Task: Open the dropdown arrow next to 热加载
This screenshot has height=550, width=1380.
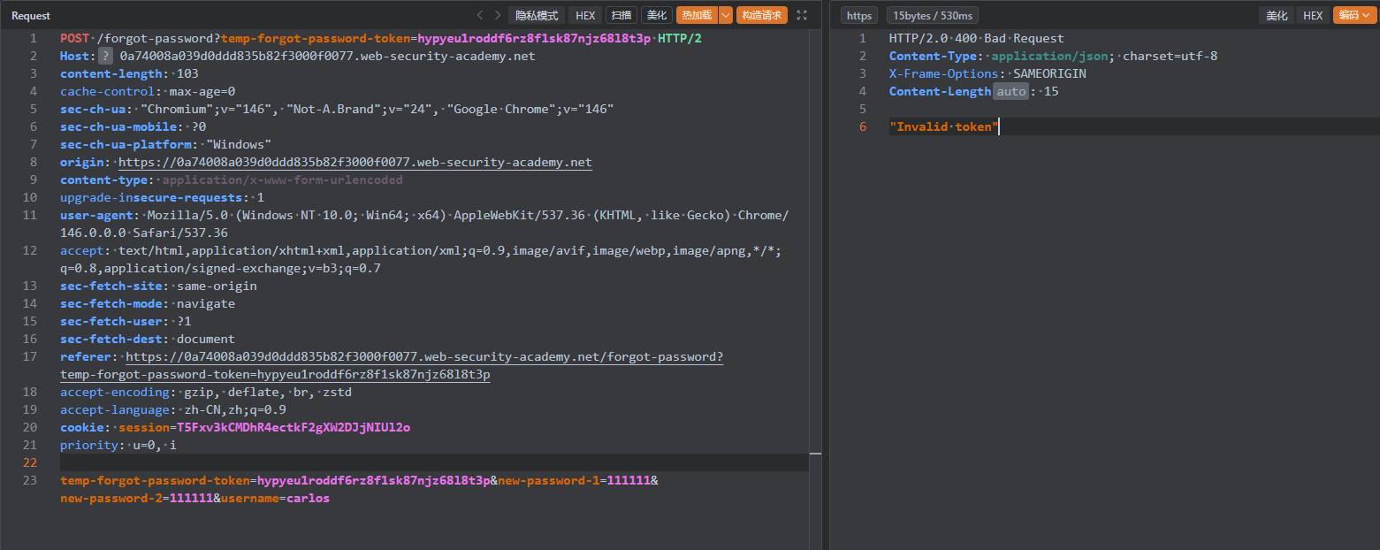Action: coord(726,15)
